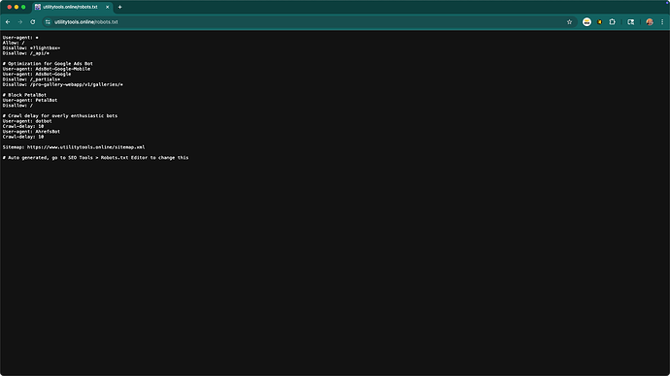This screenshot has width=670, height=376.
Task: Click the pro-gallery-webapp disallow line
Action: pyautogui.click(x=63, y=84)
